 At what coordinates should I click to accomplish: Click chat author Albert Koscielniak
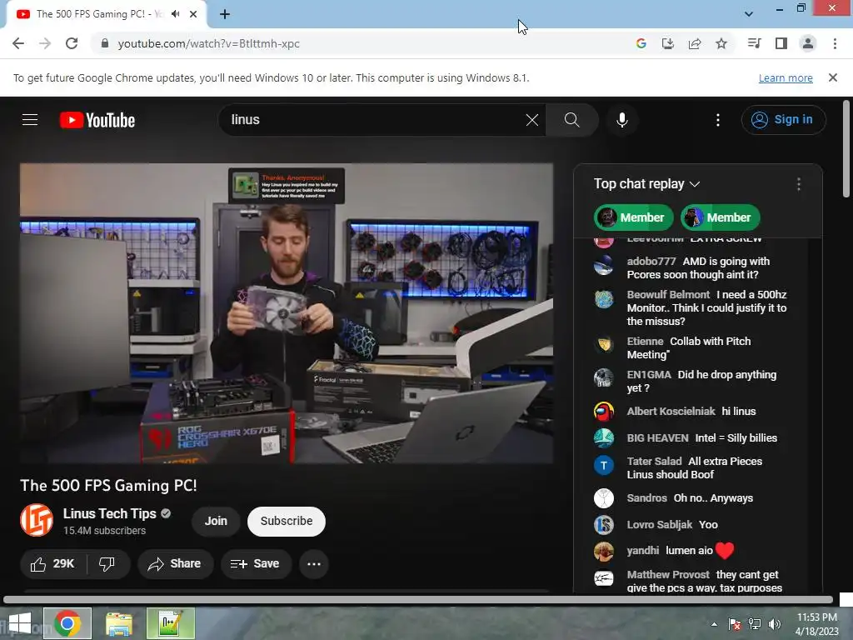[671, 412]
